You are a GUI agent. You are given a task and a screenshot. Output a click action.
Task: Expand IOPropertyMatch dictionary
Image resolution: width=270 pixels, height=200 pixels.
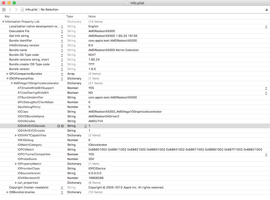(x=16, y=164)
